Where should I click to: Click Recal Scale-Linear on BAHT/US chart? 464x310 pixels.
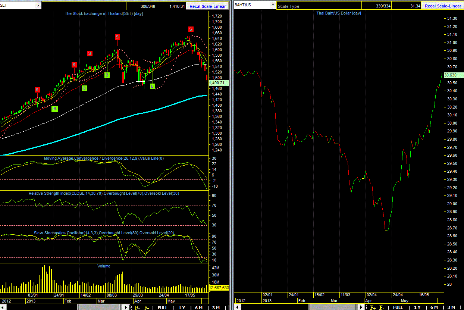[x=442, y=6]
